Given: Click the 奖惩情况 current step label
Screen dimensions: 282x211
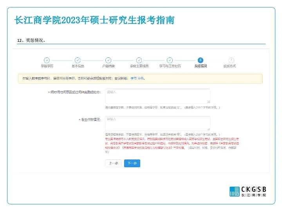Looking at the screenshot, I should (x=201, y=66).
